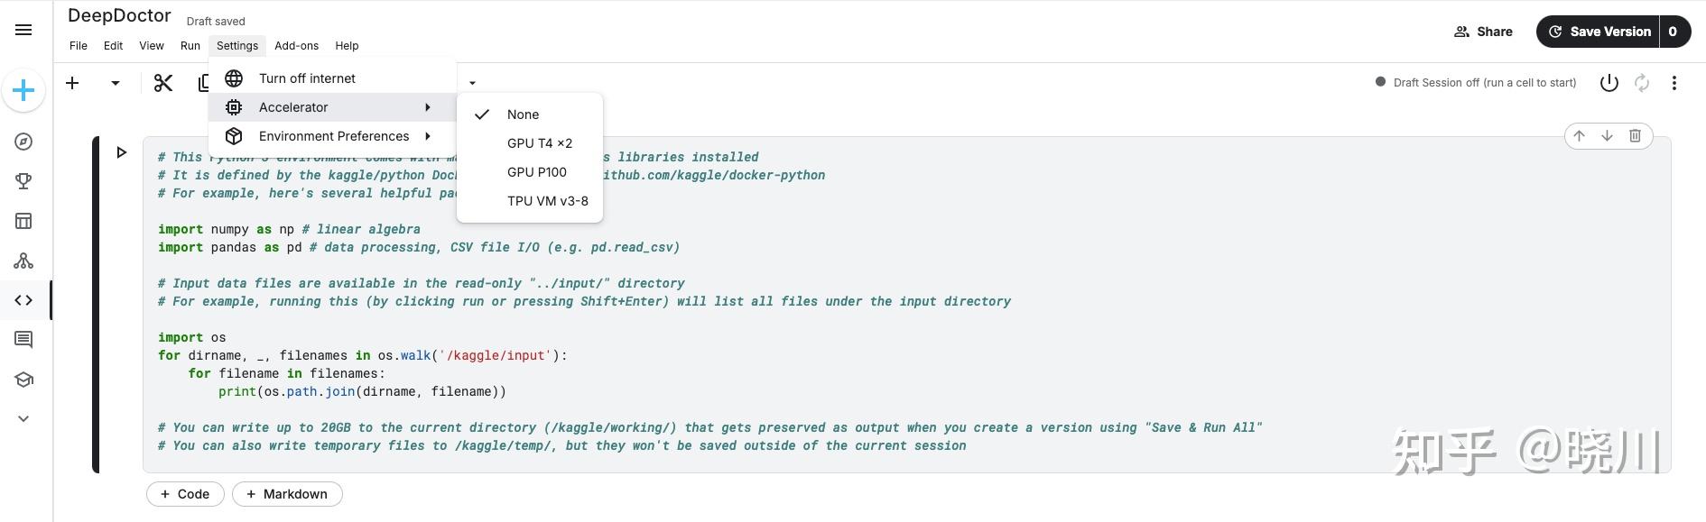This screenshot has height=522, width=1706.
Task: Turn off internet from the Settings menu
Action: tap(306, 78)
